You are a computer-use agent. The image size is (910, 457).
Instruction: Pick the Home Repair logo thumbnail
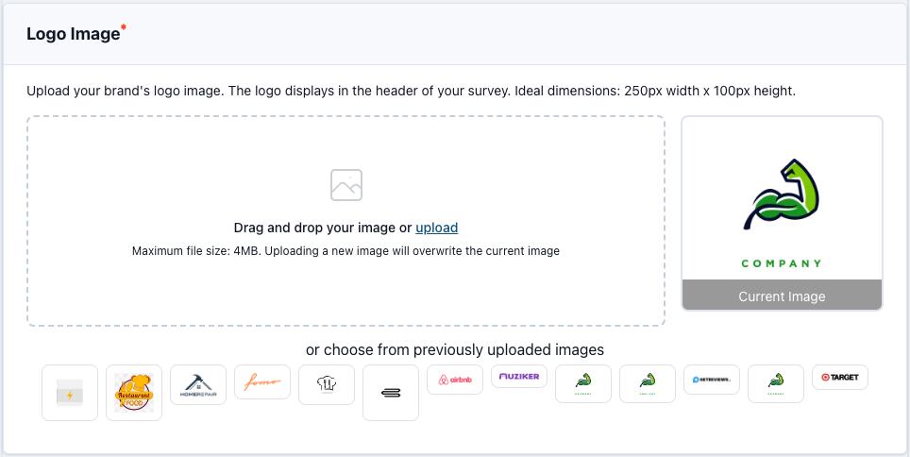(198, 384)
